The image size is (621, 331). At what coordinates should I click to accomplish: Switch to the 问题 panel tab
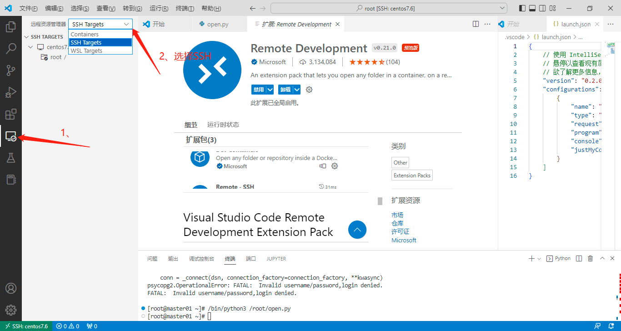152,258
